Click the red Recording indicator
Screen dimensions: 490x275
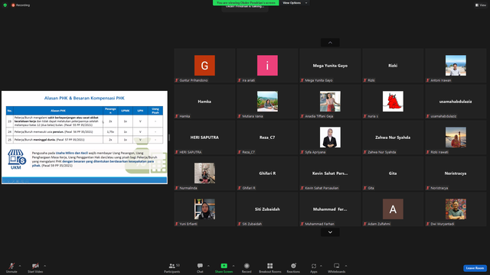pos(21,5)
